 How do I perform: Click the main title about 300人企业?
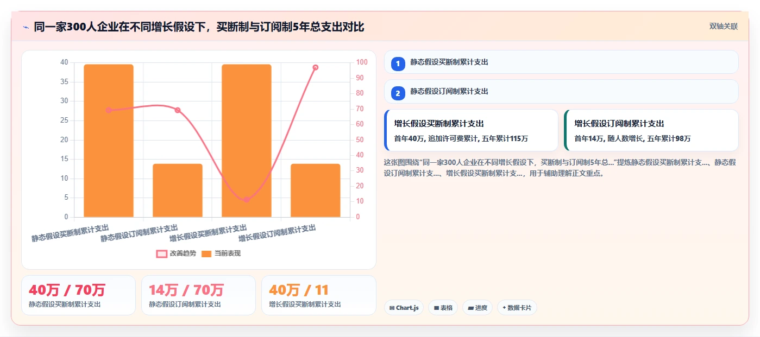(x=199, y=27)
